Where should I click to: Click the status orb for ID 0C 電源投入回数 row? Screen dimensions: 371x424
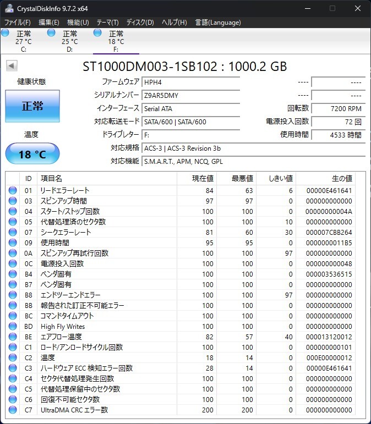click(x=13, y=263)
